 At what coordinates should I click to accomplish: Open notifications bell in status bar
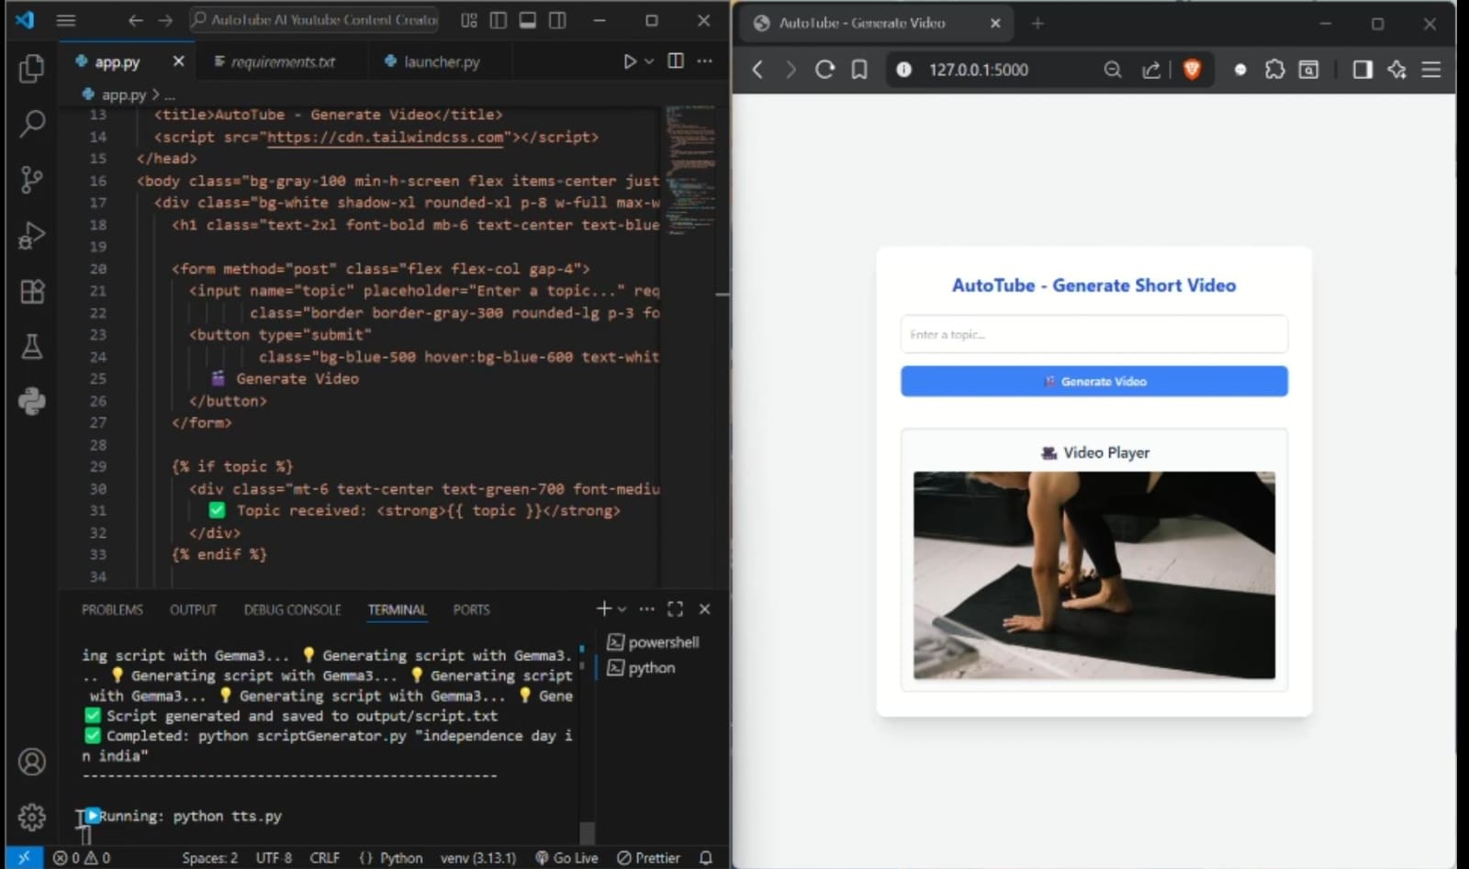(705, 858)
